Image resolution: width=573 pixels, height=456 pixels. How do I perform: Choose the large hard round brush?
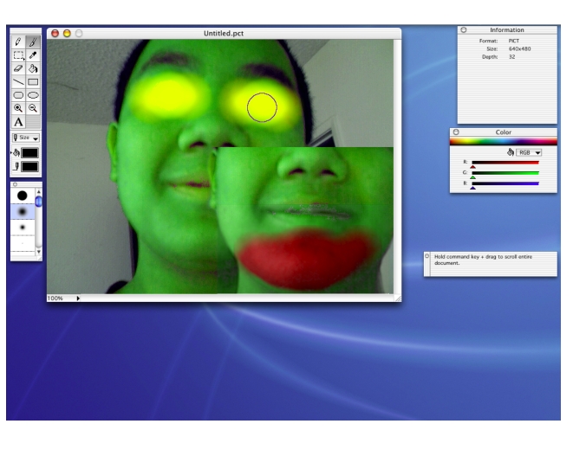[23, 196]
